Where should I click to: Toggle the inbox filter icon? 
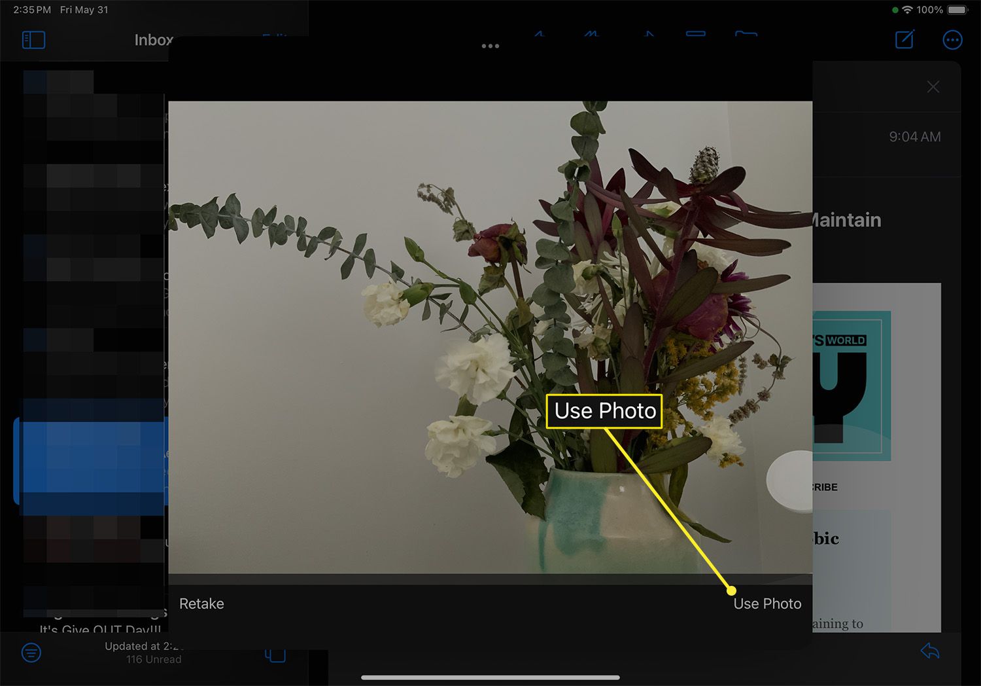point(31,652)
